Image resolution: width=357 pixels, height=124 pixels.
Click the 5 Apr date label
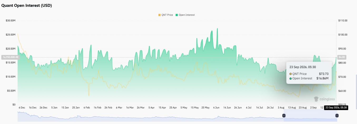point(151,107)
